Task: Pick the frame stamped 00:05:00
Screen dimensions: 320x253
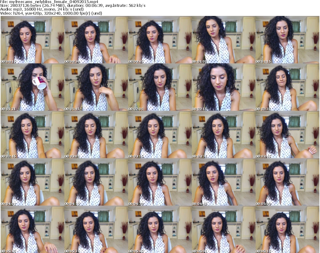Action: click(x=287, y=182)
